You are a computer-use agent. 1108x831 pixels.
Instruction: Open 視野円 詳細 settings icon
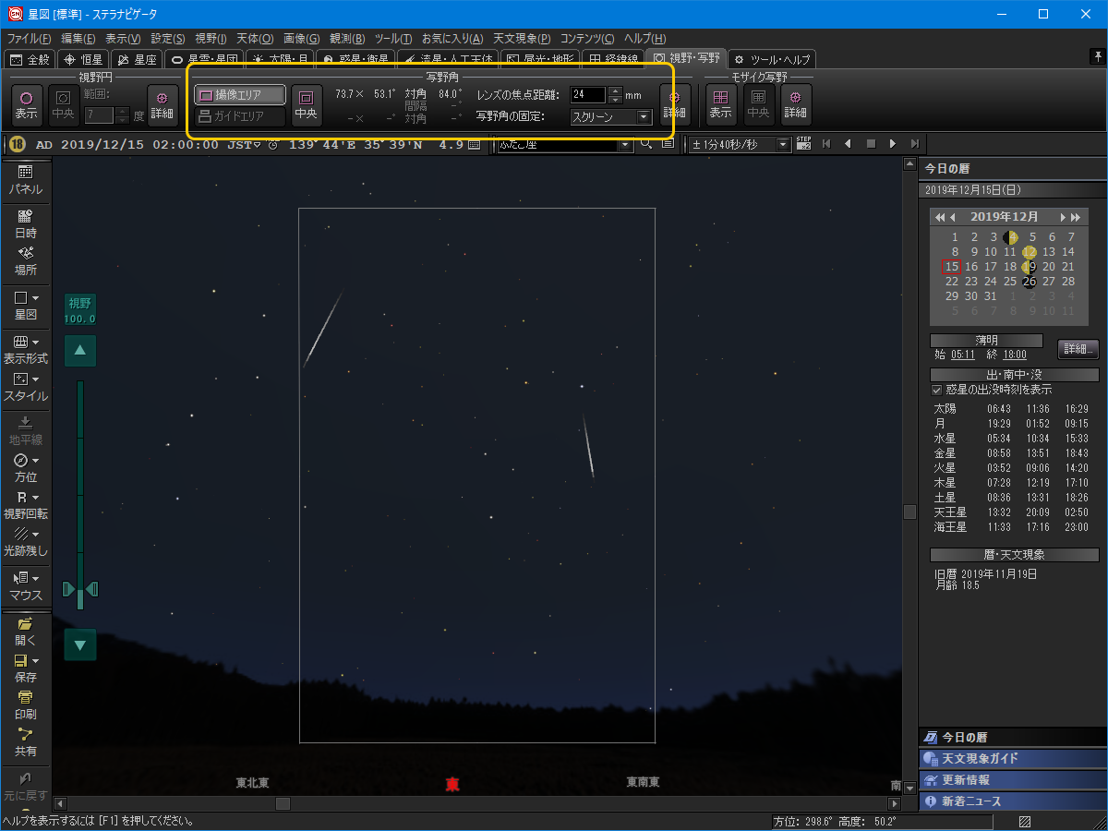163,104
